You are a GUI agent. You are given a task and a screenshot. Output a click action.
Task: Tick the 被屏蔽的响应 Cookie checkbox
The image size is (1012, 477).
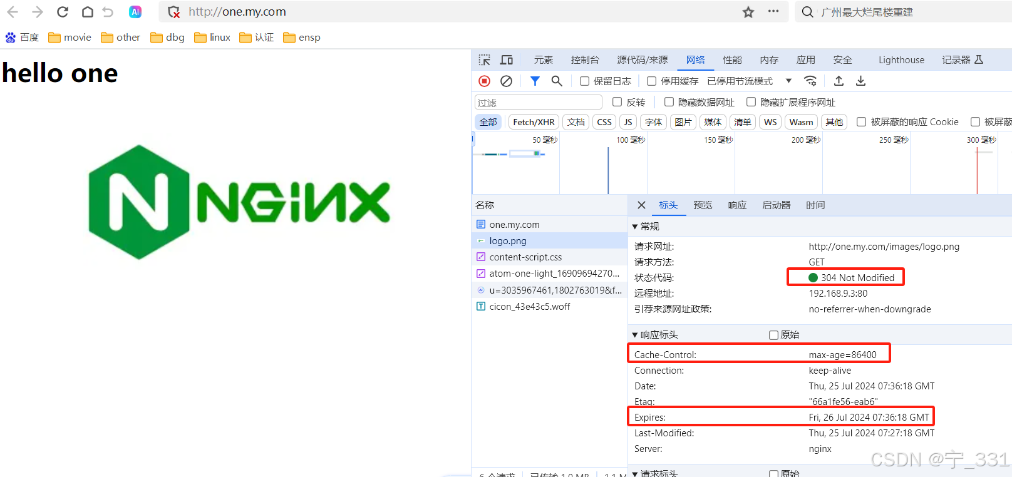pos(861,122)
